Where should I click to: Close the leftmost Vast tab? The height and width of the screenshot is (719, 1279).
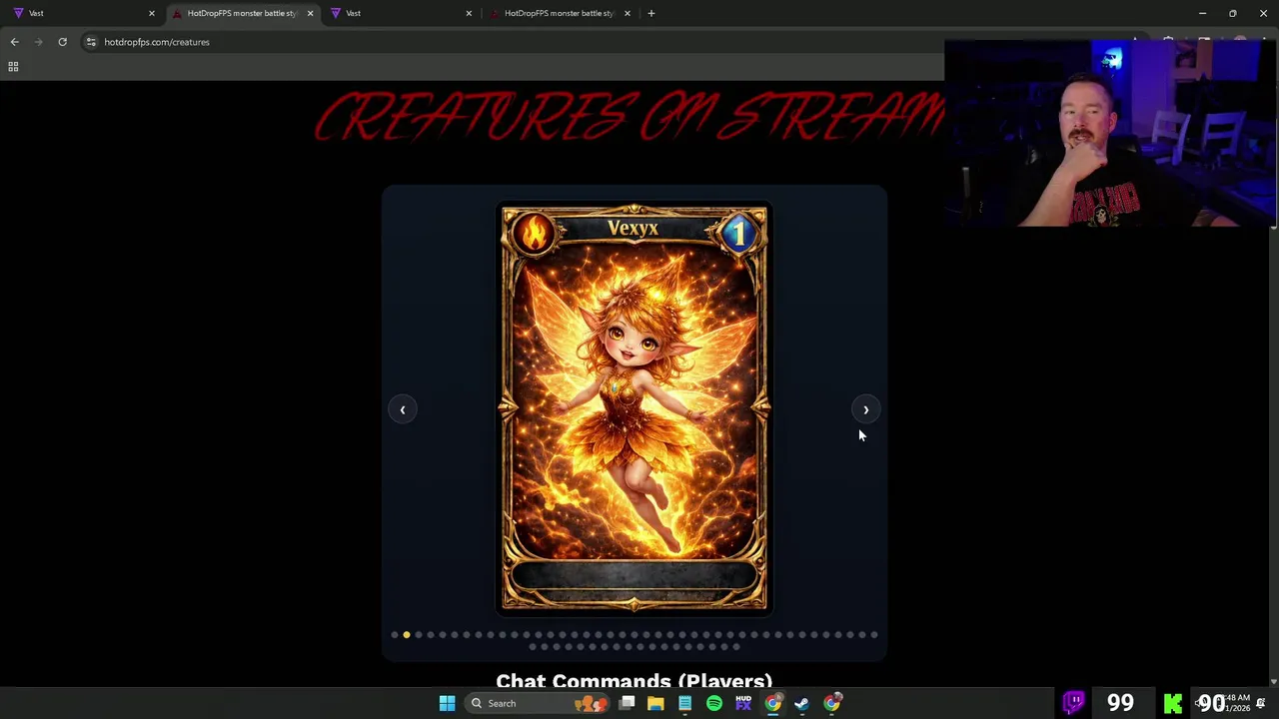point(152,13)
